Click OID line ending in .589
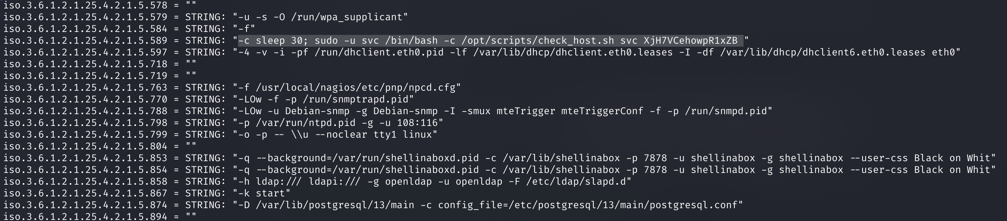The width and height of the screenshot is (1007, 221). tap(85, 41)
